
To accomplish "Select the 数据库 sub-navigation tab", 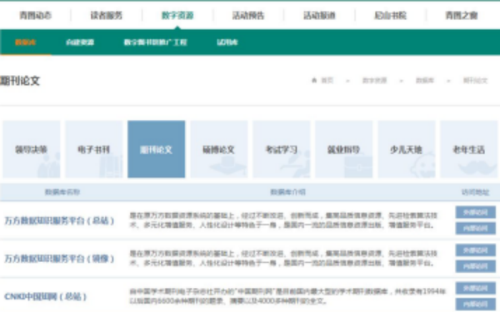I will [25, 42].
